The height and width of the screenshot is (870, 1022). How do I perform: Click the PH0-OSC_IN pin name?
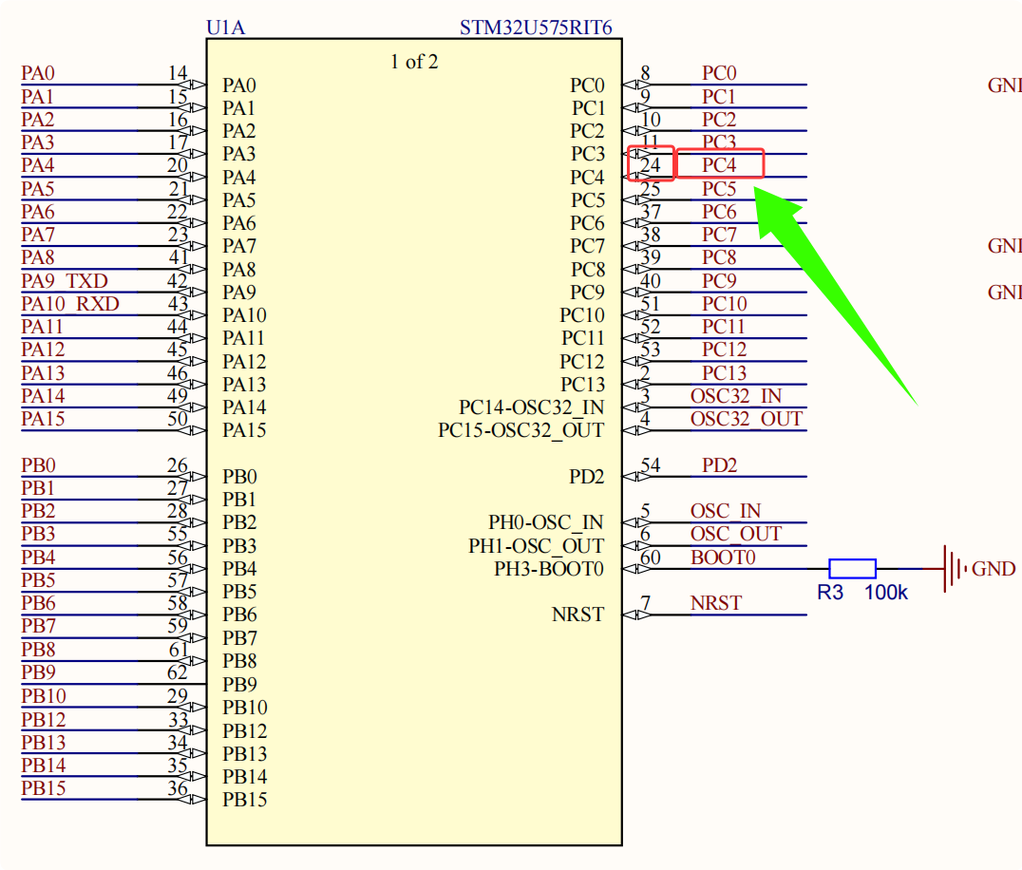click(546, 522)
